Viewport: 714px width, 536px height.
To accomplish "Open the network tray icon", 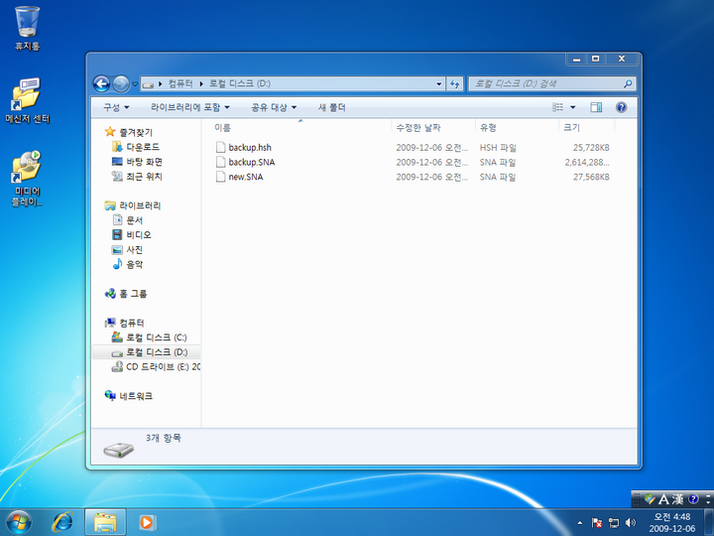I will (x=614, y=523).
